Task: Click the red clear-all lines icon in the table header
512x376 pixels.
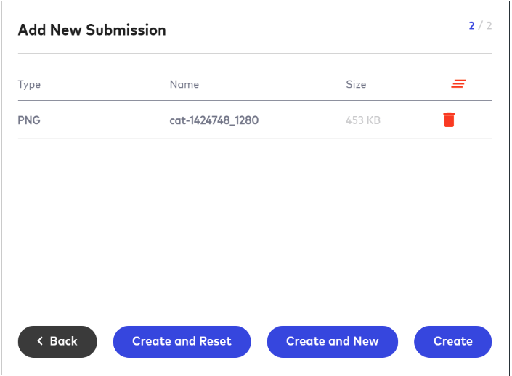Action: click(x=458, y=84)
